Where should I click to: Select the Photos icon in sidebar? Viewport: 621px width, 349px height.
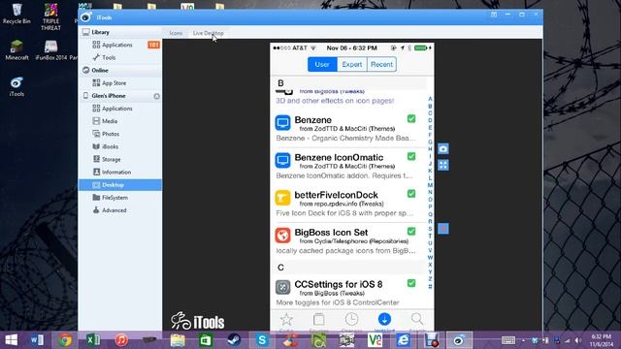click(96, 134)
